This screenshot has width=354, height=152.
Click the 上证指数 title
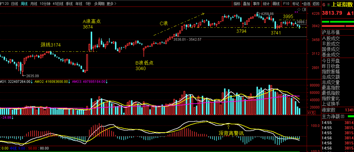pos(342,5)
